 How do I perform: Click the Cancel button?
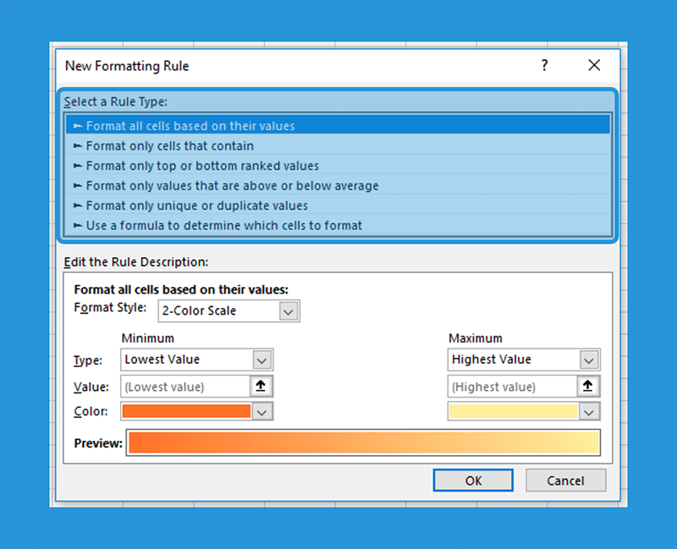coord(565,480)
